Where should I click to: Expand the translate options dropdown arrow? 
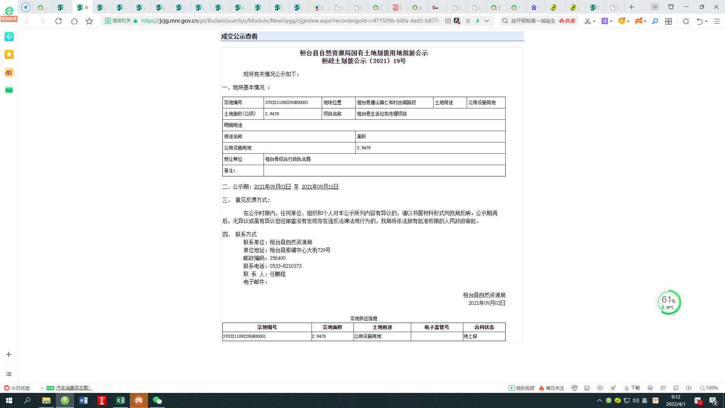(x=611, y=22)
